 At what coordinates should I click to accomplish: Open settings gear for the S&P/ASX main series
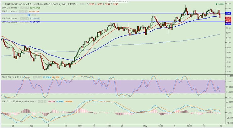pyautogui.click(x=84, y=4)
